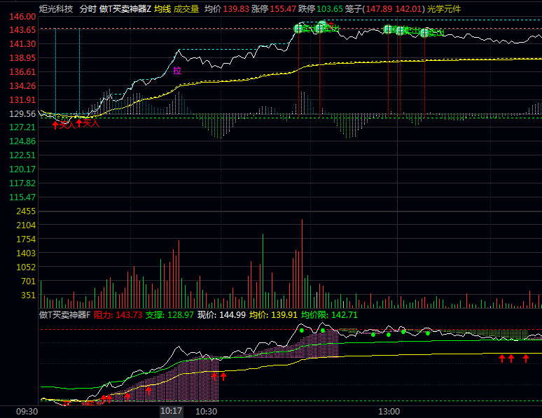The image size is (542, 418).
Task: Click the leftmost green 卖出 sell marker
Action: [x=299, y=29]
